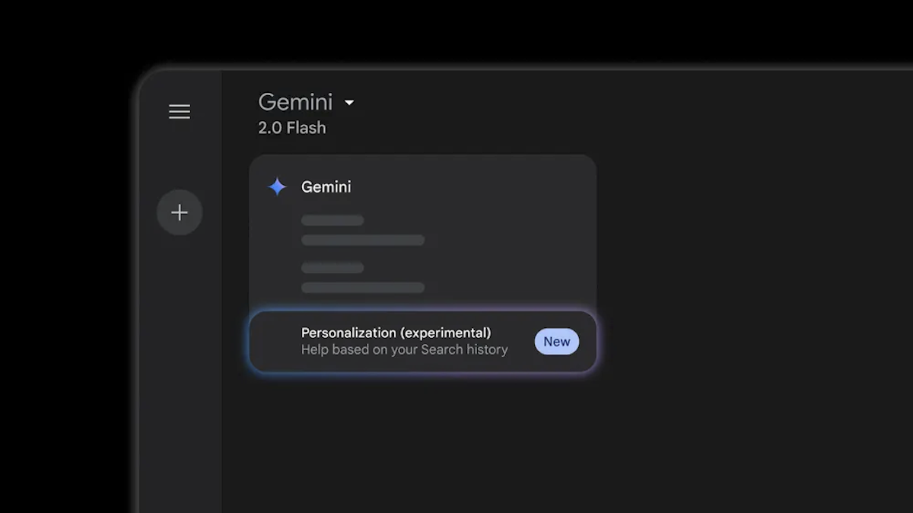Viewport: 913px width, 513px height.
Task: Click the blue Gemini sparkle icon
Action: (277, 186)
